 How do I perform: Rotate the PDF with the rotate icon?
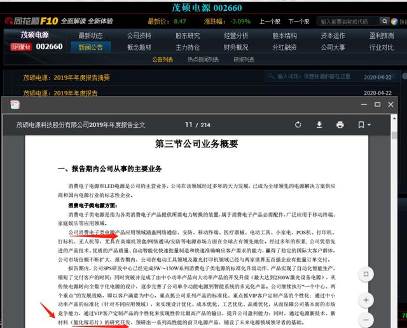click(x=298, y=125)
